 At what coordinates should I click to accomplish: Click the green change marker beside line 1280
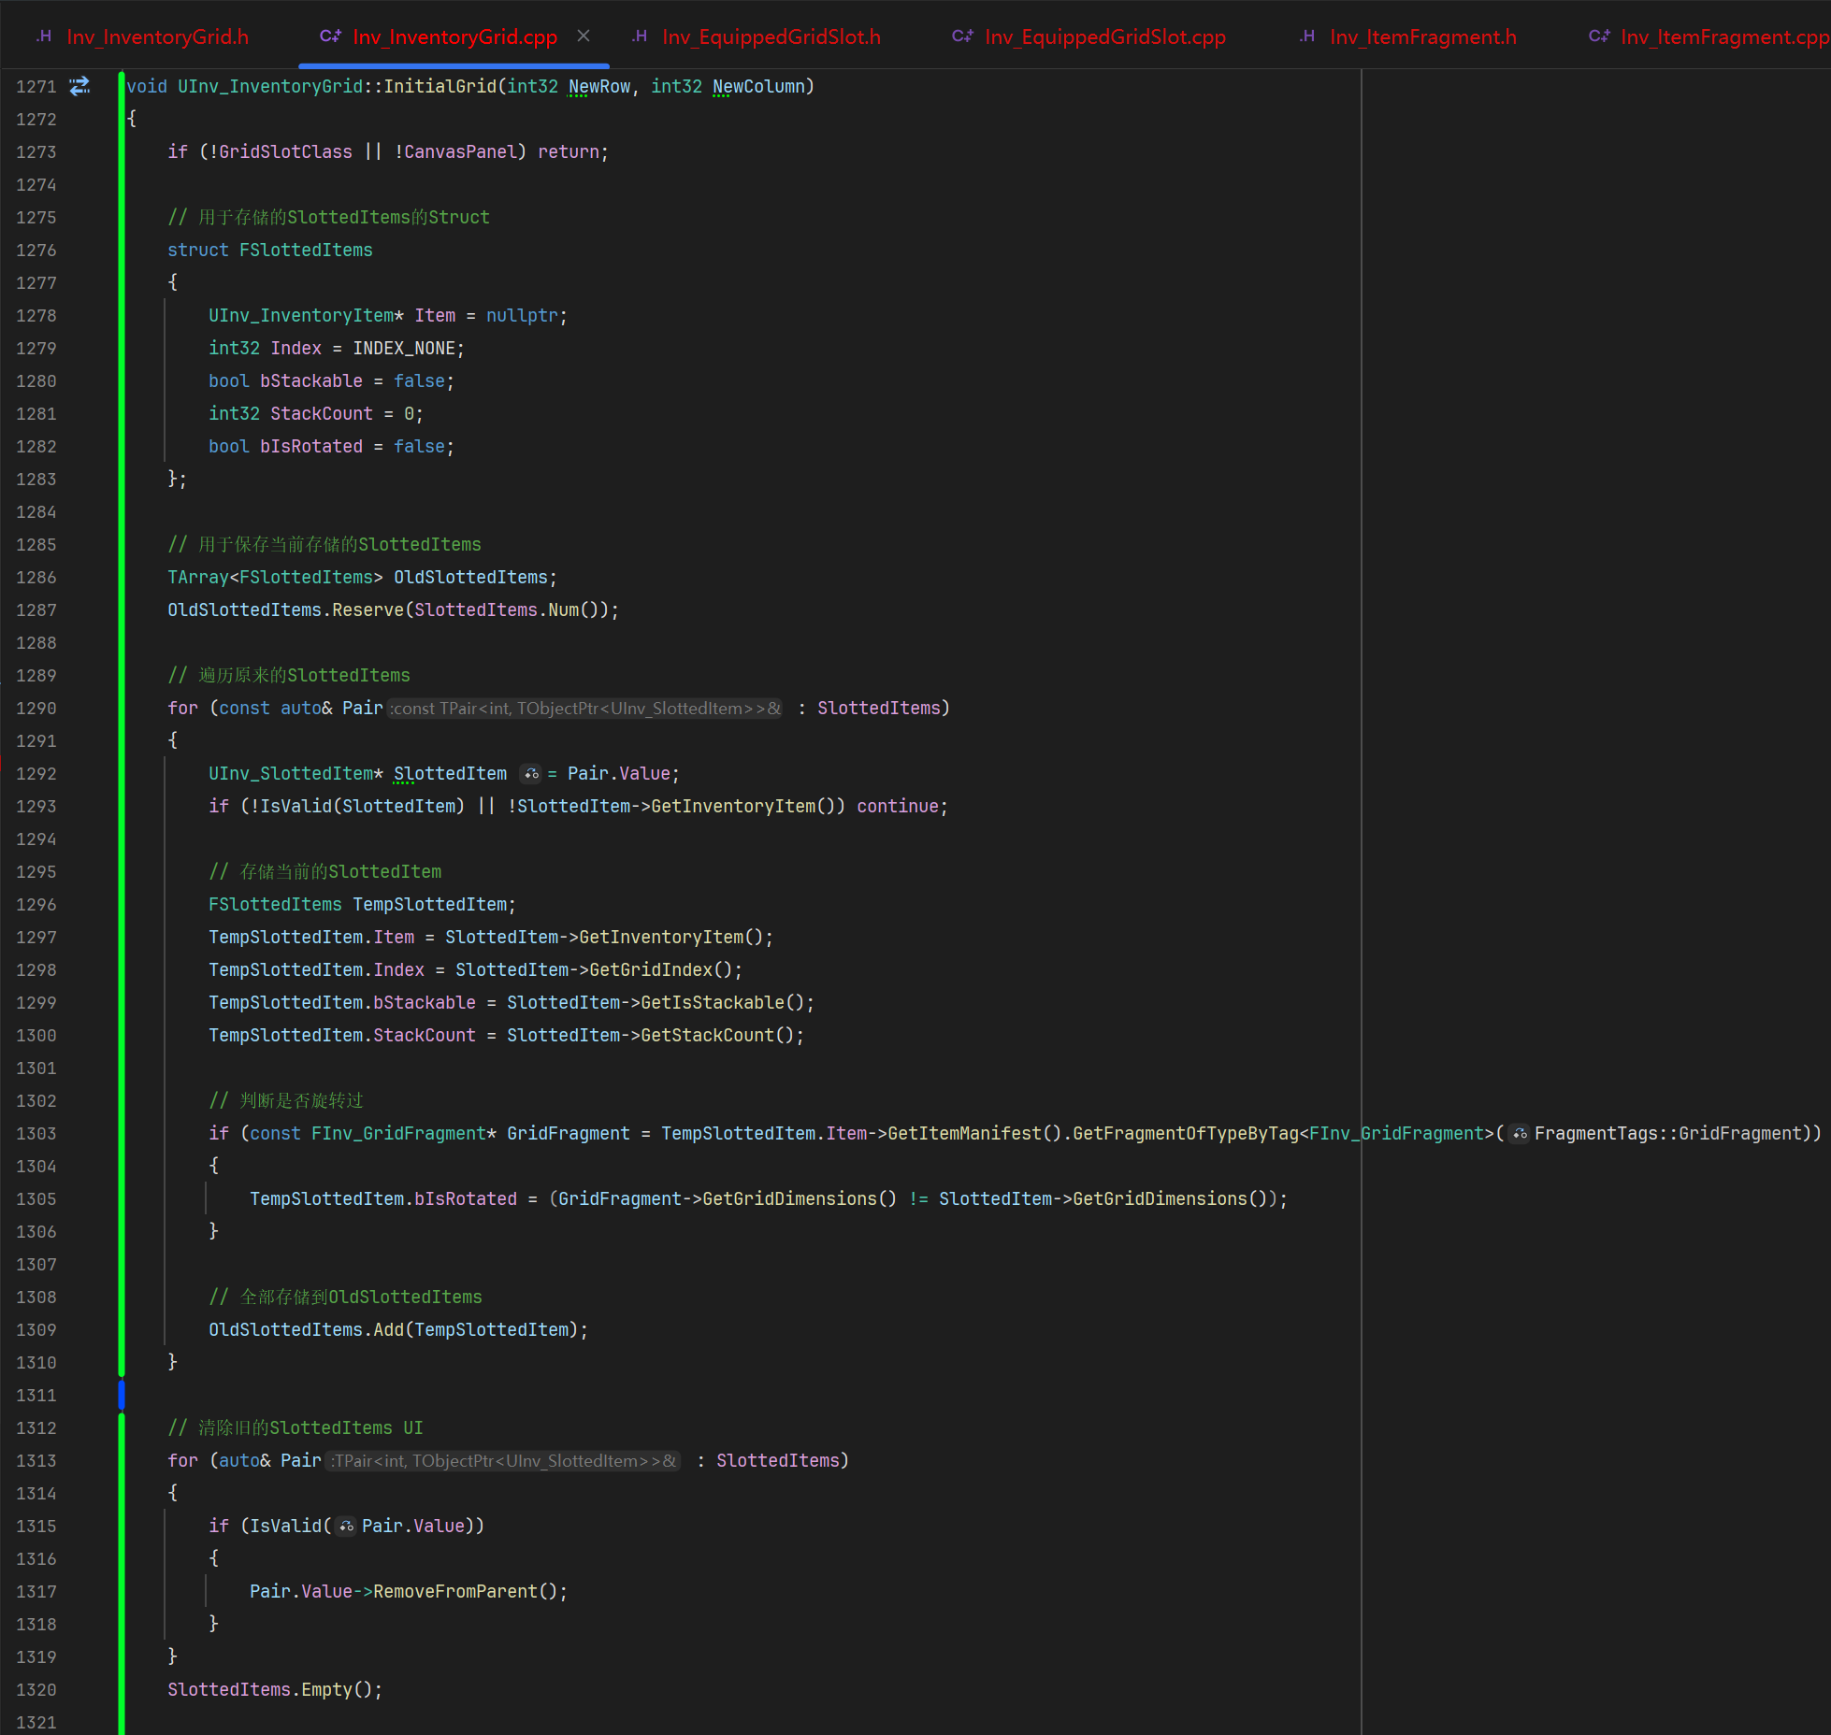point(122,380)
